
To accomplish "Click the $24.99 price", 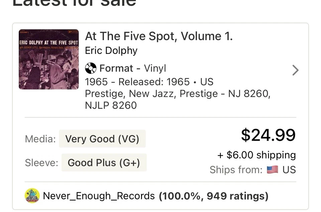I will click(268, 135).
